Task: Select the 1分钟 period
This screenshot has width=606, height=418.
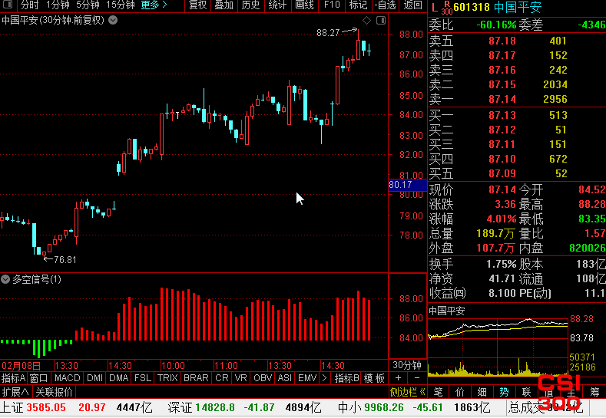Action: pyautogui.click(x=57, y=5)
